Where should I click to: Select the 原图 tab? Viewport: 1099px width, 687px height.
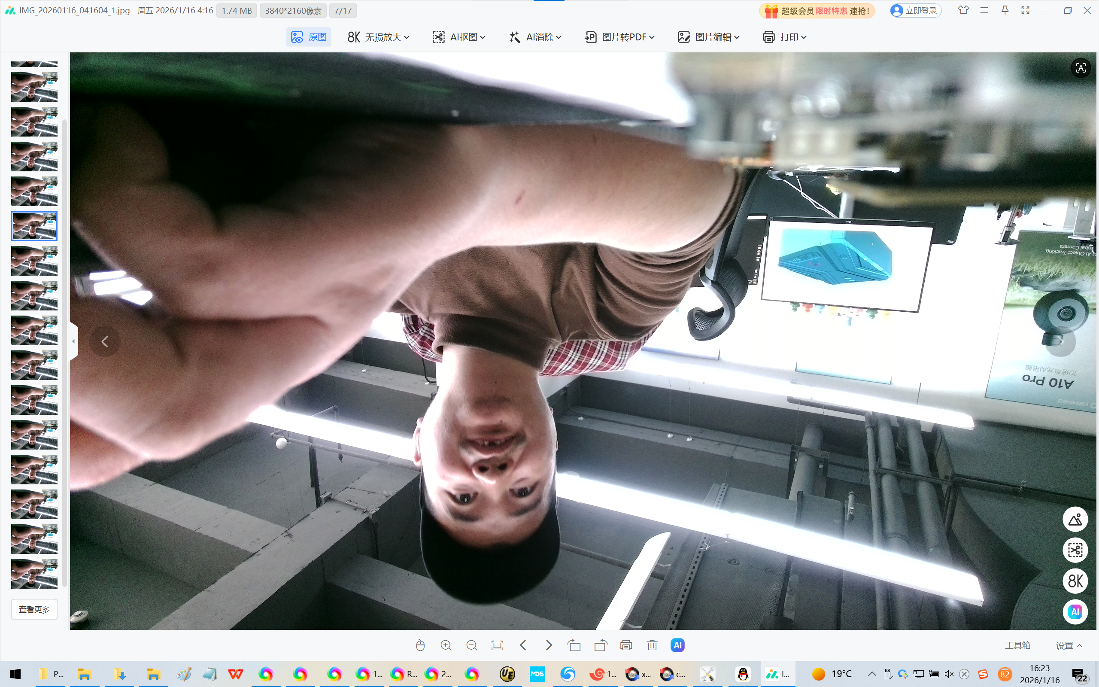[x=309, y=37]
